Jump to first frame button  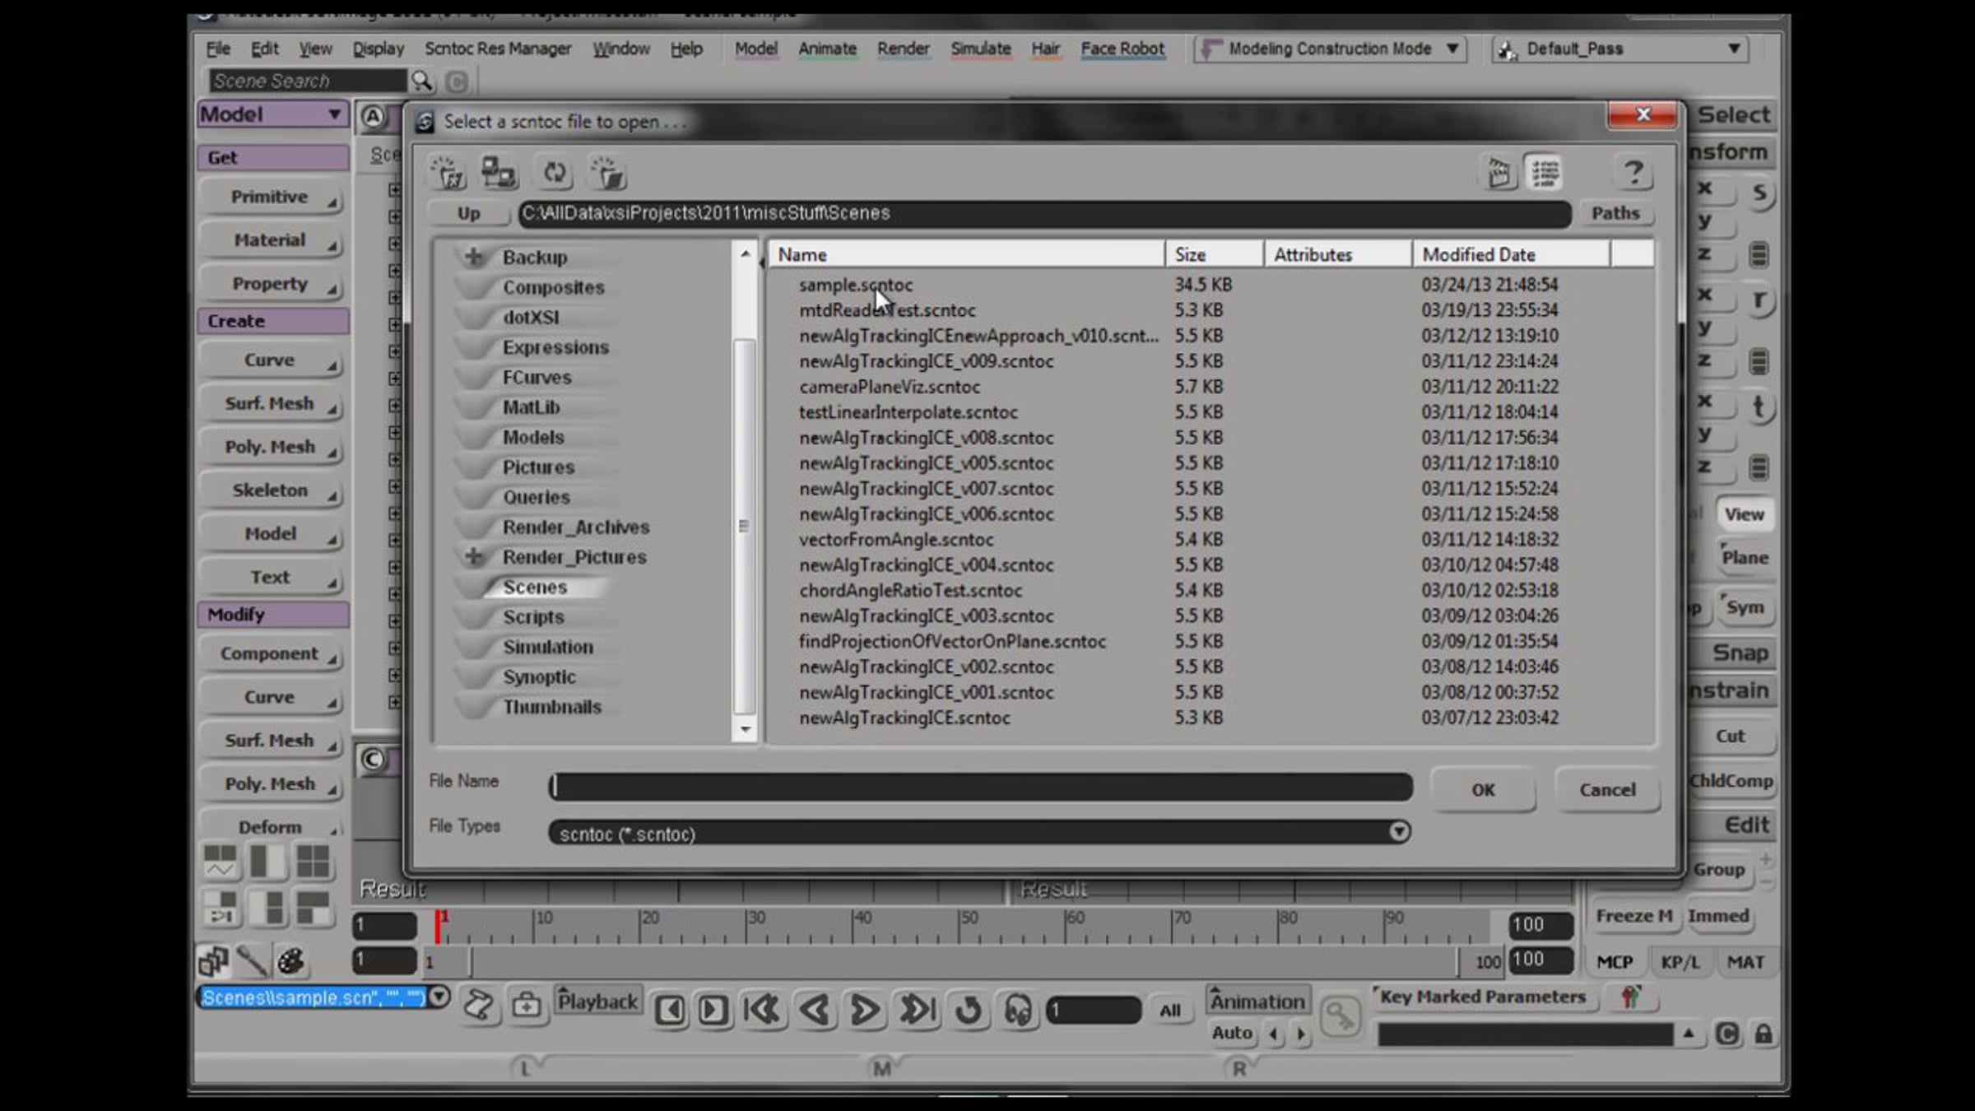coord(762,1010)
